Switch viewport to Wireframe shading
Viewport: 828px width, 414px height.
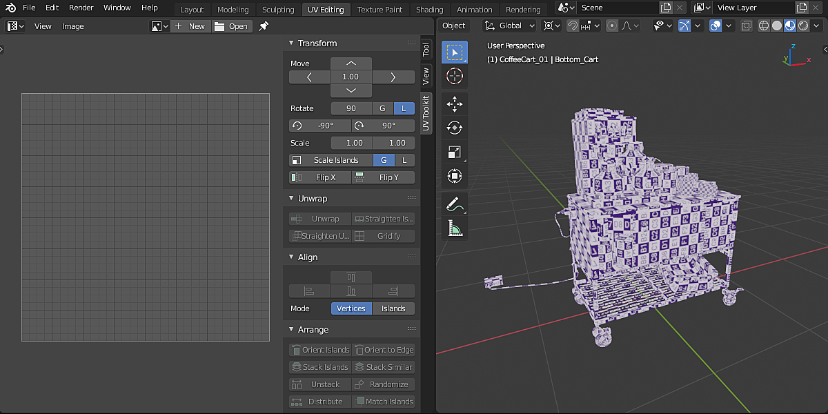click(763, 26)
